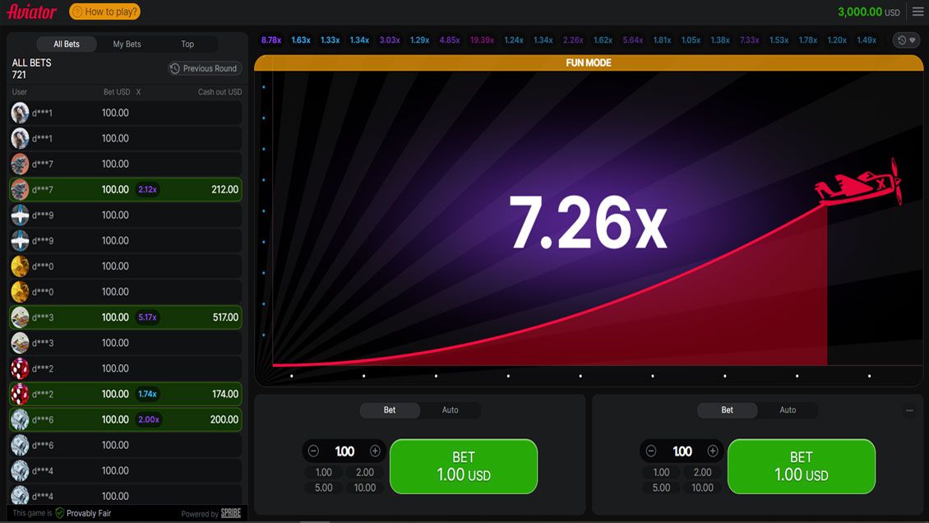Click the red airplane in the game
The width and height of the screenshot is (929, 523).
[860, 183]
